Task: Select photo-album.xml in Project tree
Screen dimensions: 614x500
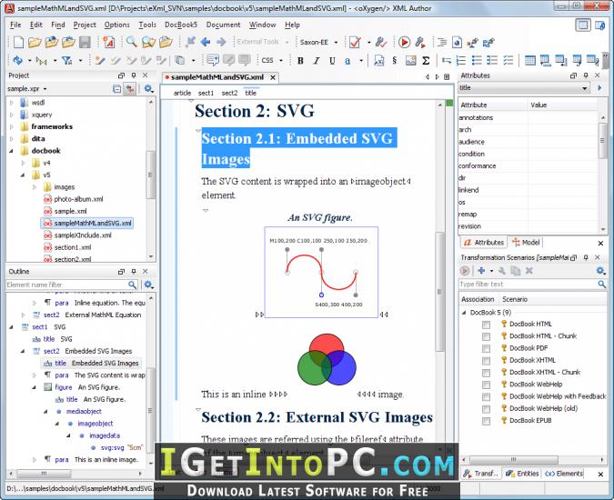Action: pyautogui.click(x=78, y=199)
